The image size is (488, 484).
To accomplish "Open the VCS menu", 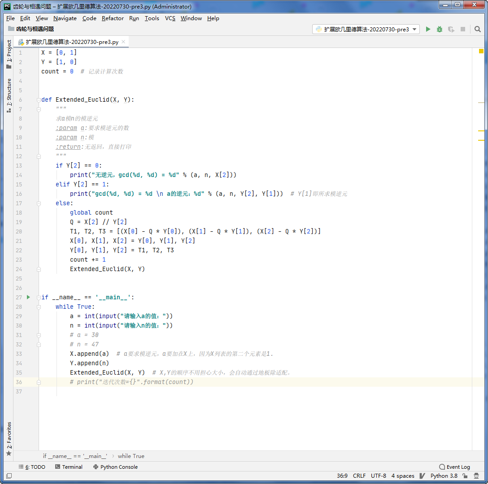I will 170,18.
